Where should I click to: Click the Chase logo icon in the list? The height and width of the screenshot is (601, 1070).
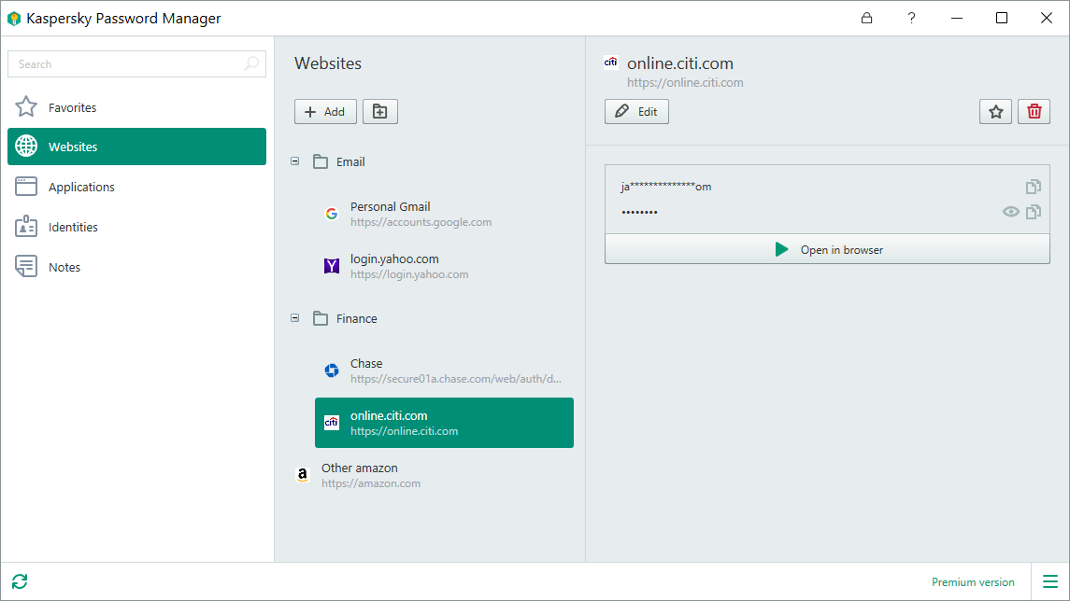(332, 370)
